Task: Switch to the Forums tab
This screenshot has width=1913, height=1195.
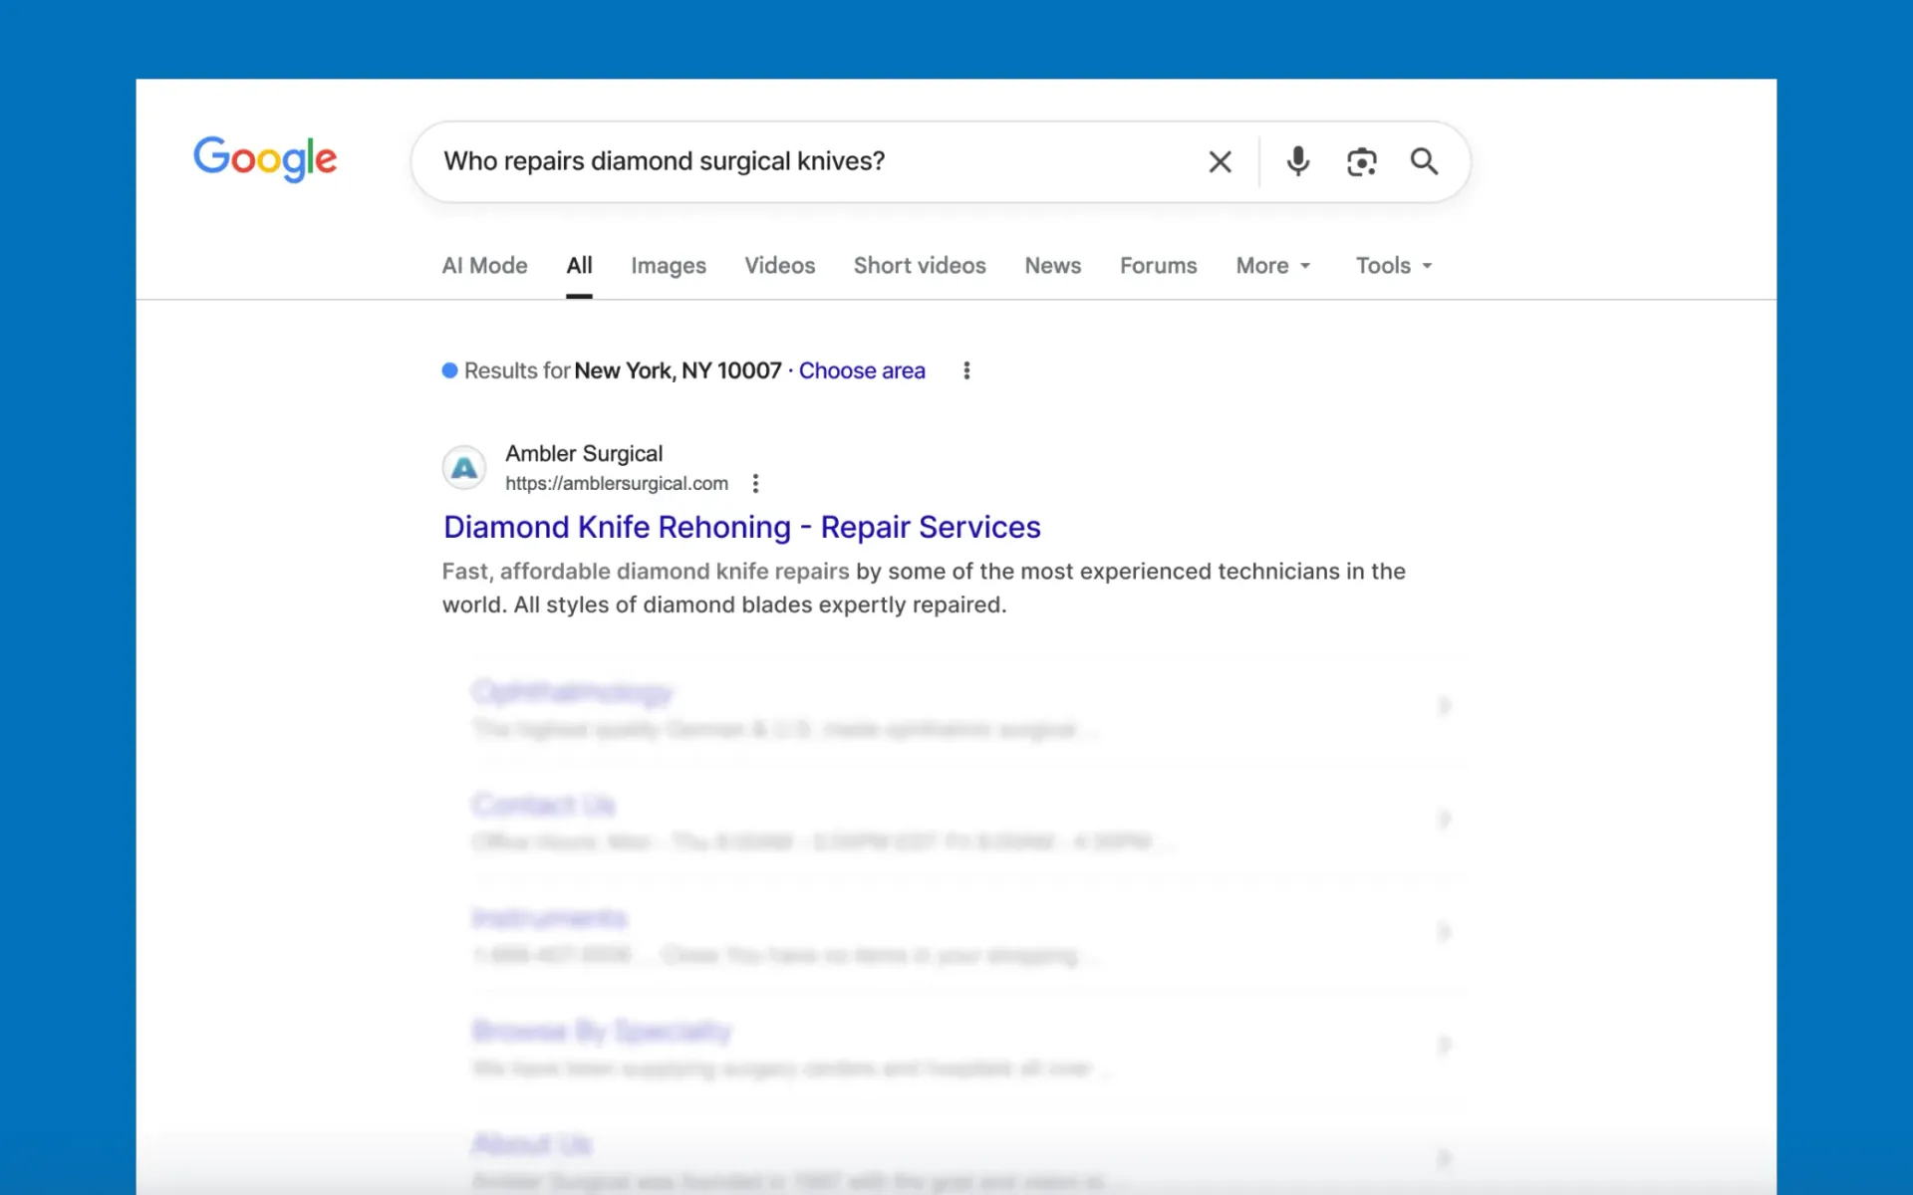Action: pyautogui.click(x=1158, y=266)
